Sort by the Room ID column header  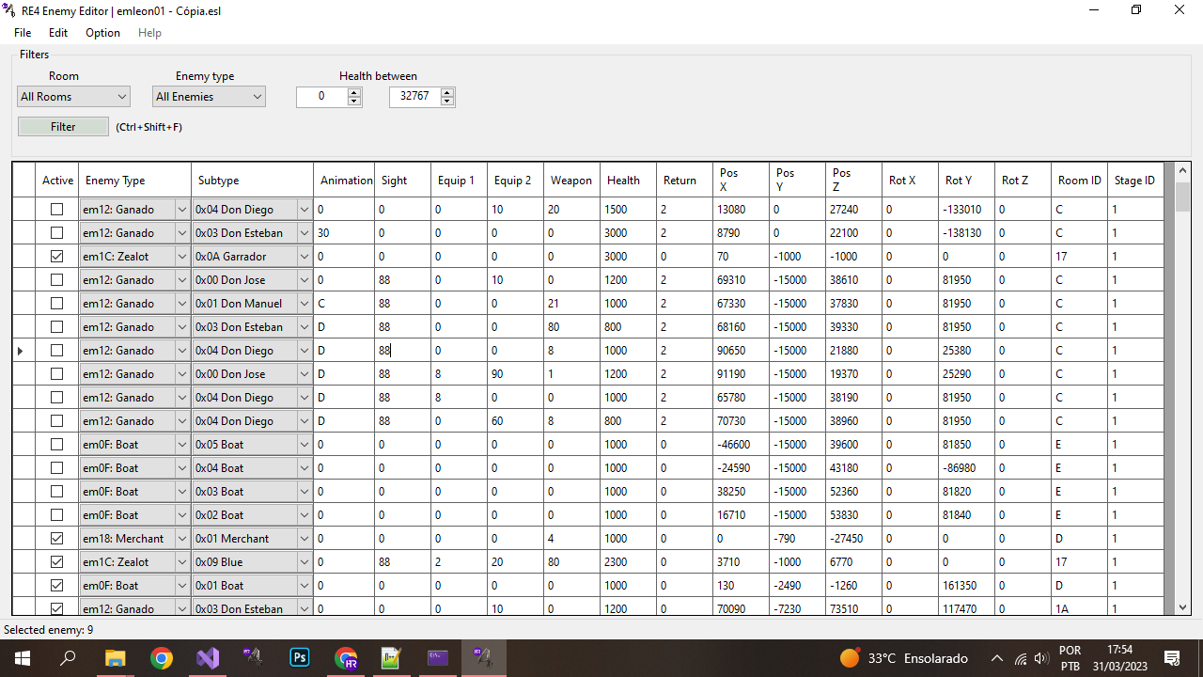[x=1079, y=181]
